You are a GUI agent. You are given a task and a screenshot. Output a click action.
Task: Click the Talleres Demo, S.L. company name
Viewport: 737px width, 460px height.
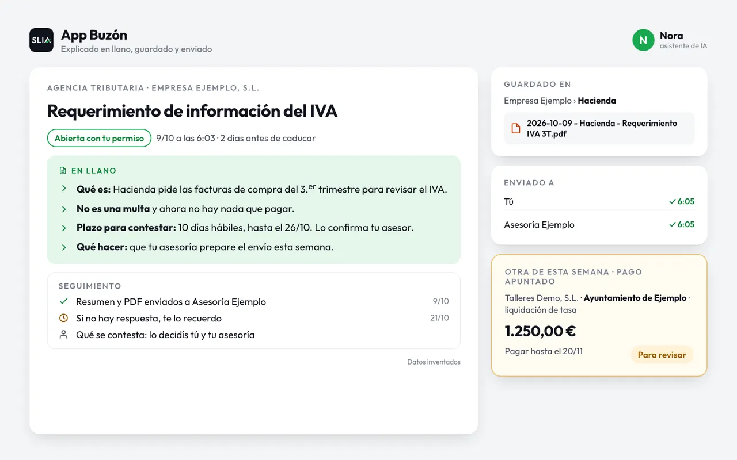(x=541, y=298)
